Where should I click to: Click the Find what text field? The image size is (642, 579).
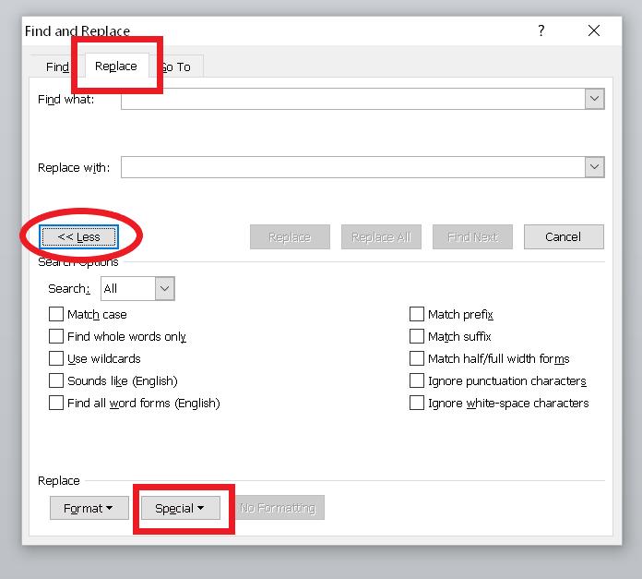351,99
